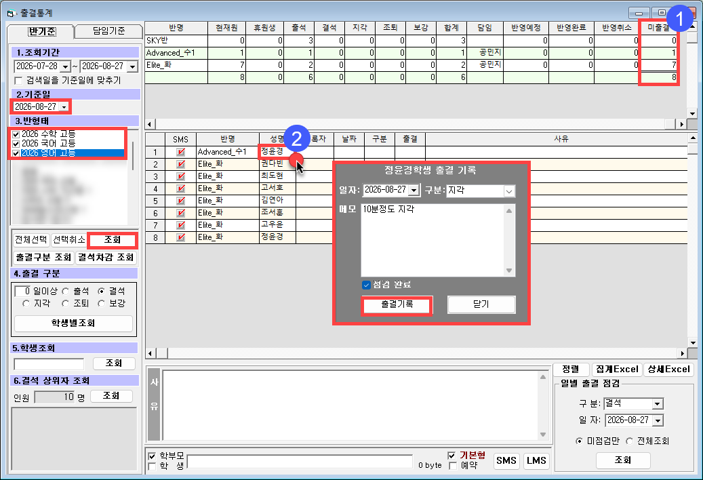Export with 상세Excel button
The height and width of the screenshot is (480, 703).
[668, 369]
